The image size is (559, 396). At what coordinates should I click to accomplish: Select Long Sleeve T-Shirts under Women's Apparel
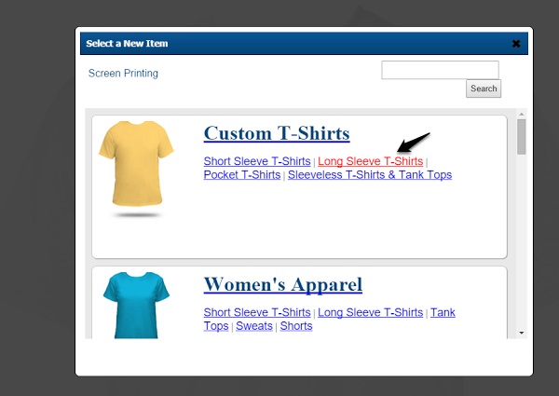coord(371,312)
